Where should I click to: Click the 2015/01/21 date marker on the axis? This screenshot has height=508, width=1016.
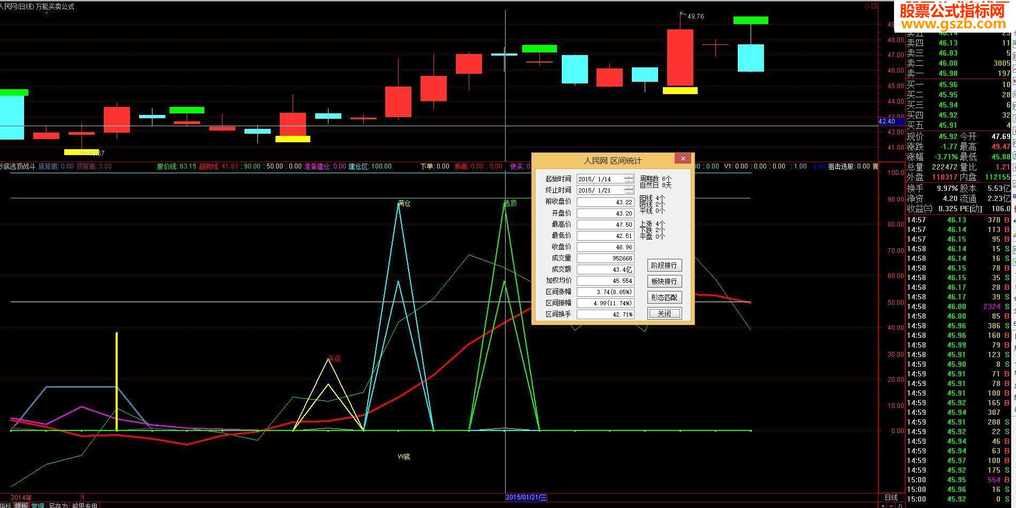tap(526, 497)
